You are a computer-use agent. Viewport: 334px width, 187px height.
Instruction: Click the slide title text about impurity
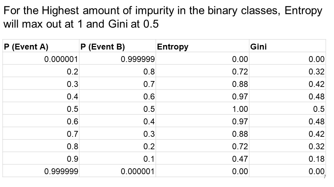click(x=162, y=17)
